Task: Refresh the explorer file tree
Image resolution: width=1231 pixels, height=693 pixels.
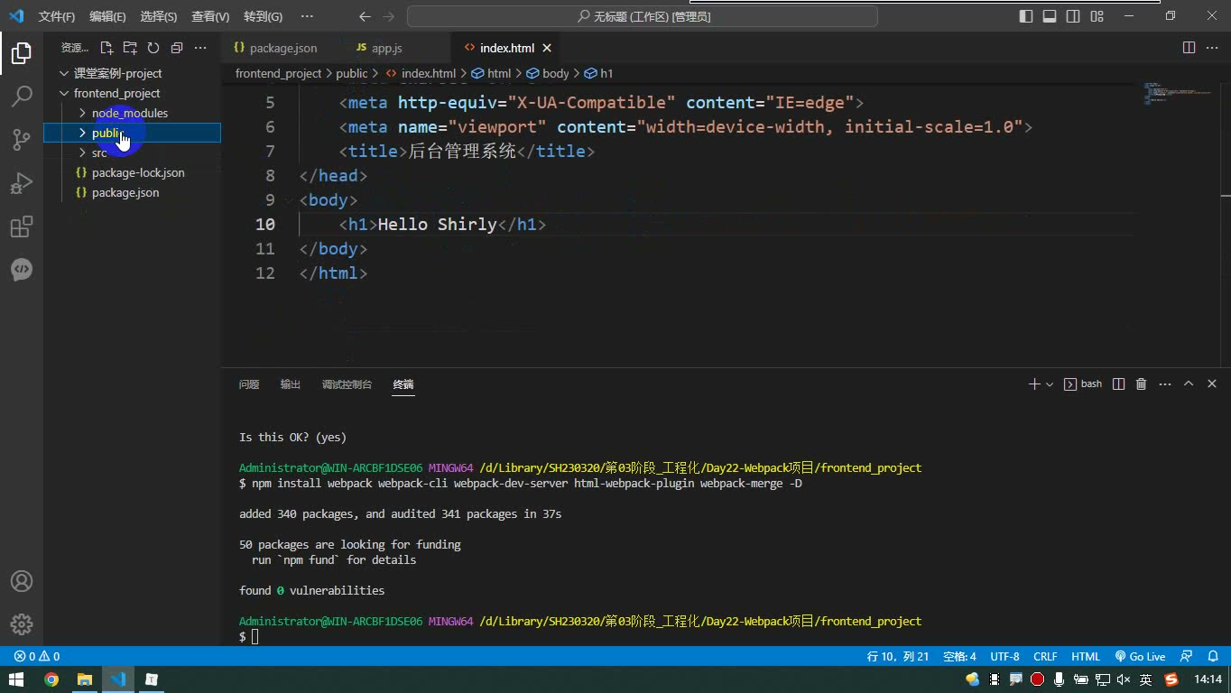Action: click(153, 48)
